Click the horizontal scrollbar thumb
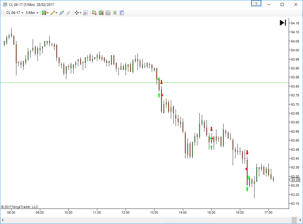This screenshot has width=303, height=224. 294,220
